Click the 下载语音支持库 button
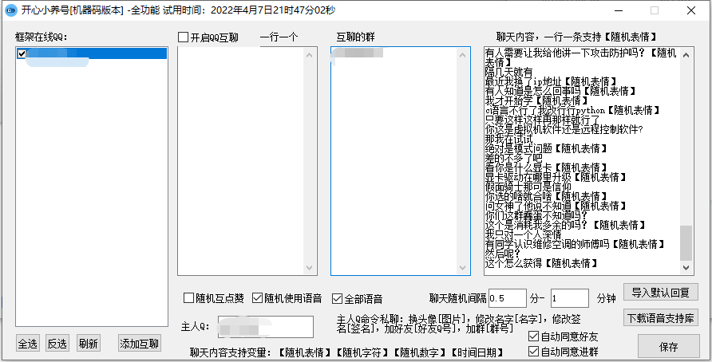712x362 pixels. (660, 317)
